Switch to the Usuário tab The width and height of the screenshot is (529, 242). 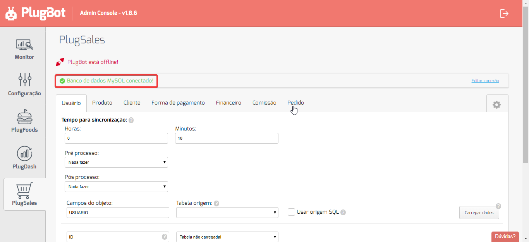point(71,103)
